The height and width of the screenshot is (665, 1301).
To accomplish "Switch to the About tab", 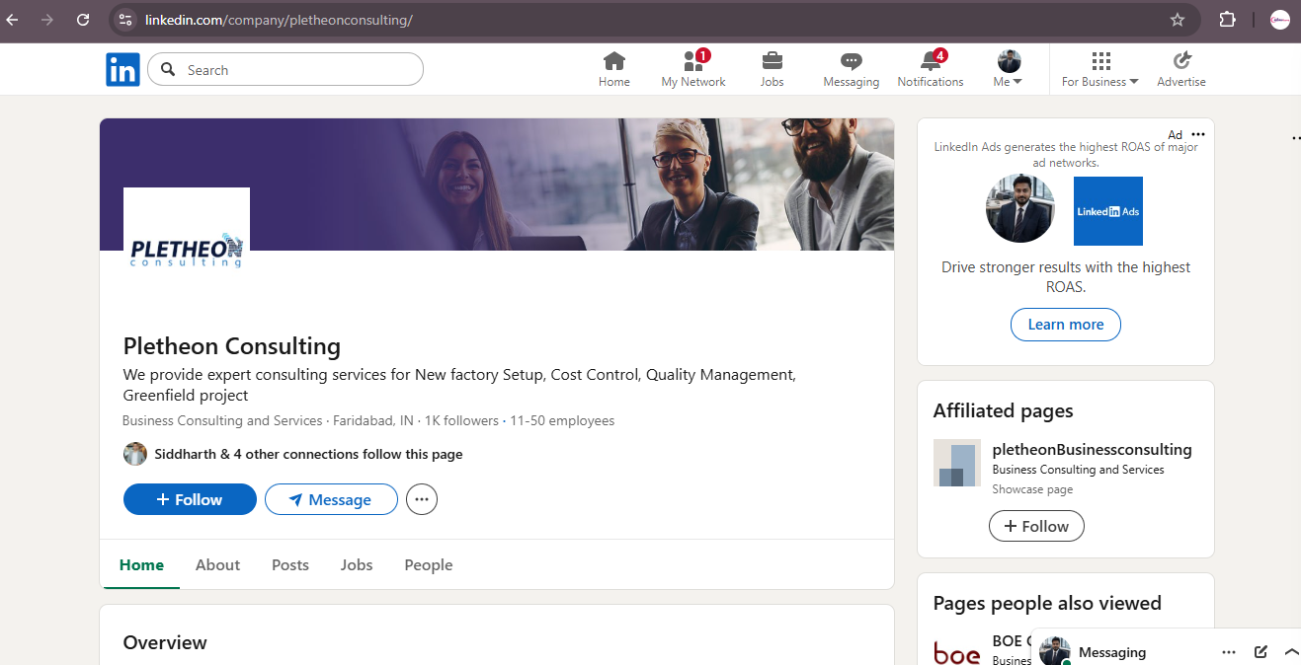I will 217,565.
